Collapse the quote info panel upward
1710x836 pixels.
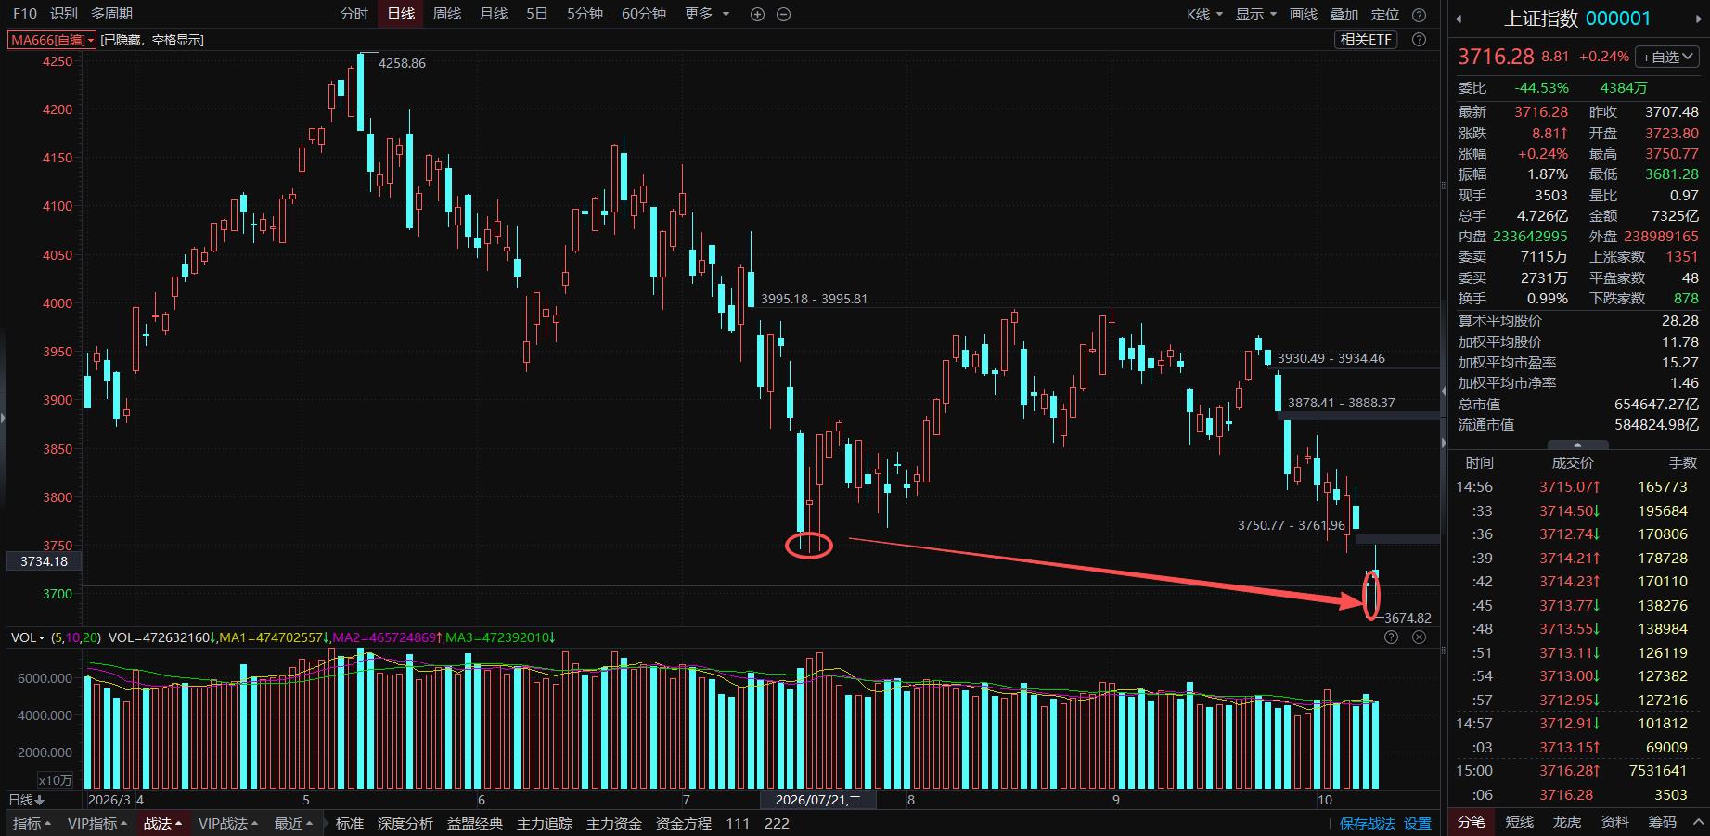(x=1577, y=444)
